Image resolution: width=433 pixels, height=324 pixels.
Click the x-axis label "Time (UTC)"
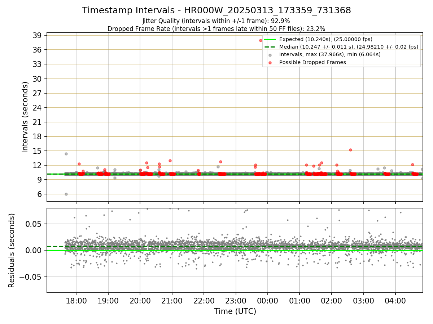tap(235, 311)
